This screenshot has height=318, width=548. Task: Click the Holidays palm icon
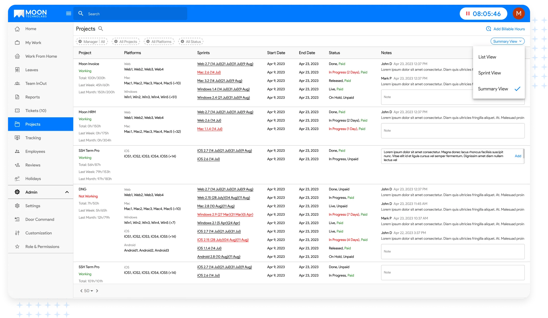pyautogui.click(x=17, y=179)
